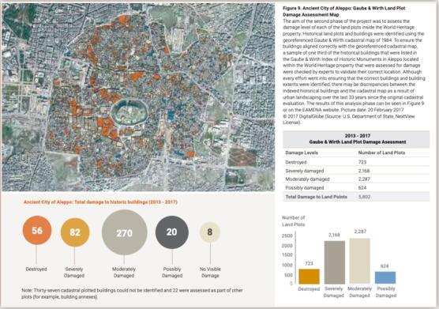
Task: Click the Figure 9 caption title
Action: click(344, 11)
